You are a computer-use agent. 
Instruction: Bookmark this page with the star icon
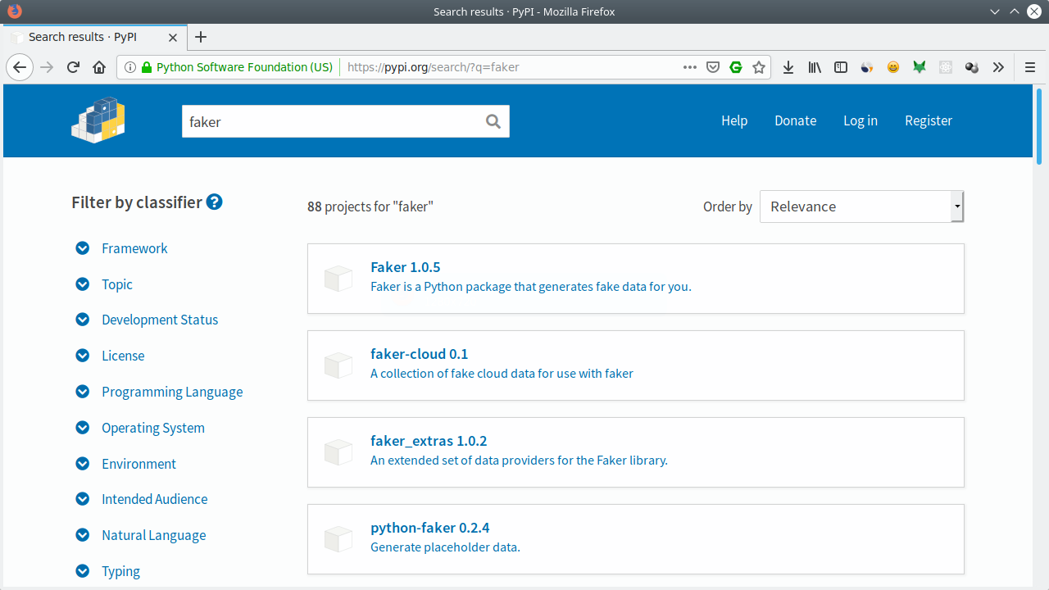tap(759, 67)
